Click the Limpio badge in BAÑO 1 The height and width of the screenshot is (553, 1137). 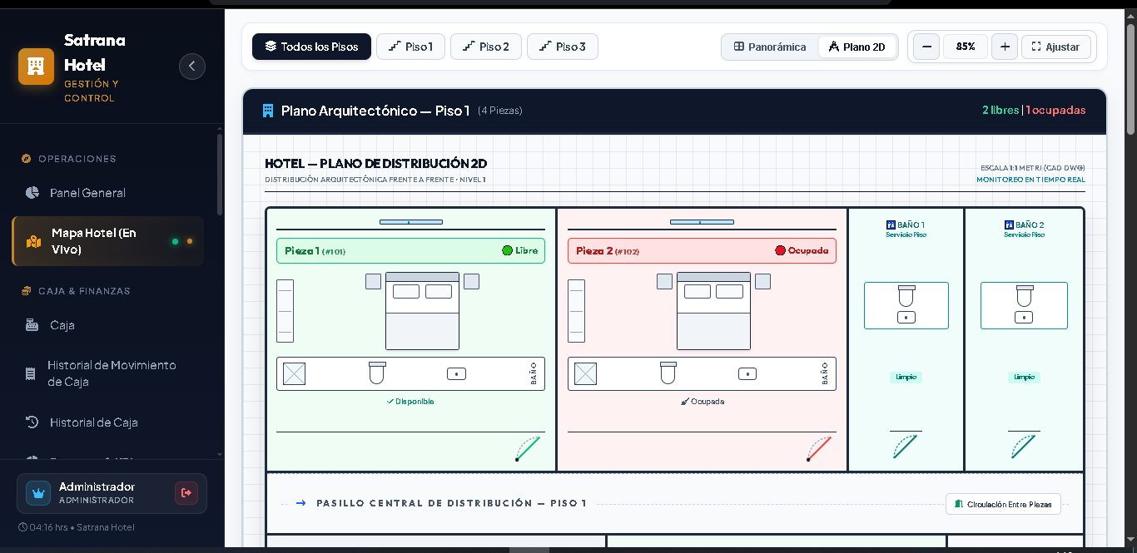(906, 377)
